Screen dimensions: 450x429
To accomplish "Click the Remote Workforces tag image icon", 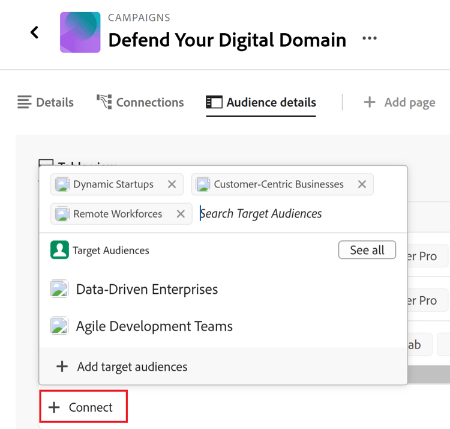I will 63,214.
